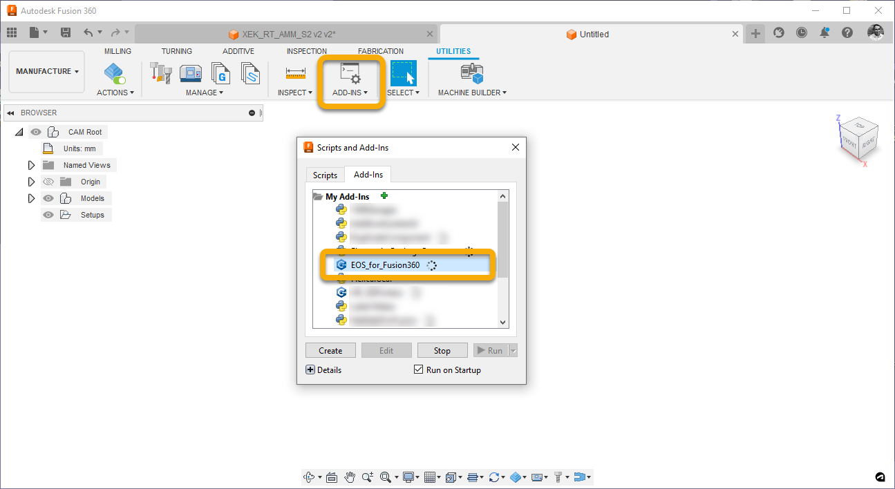Click the add-ins list scrollbar down arrow

[x=503, y=322]
